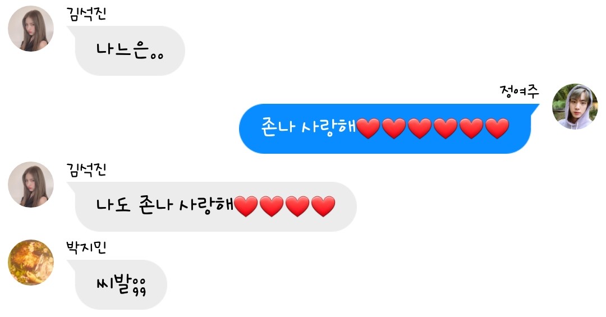Click the last heart emoji in the gray bubble
The image size is (606, 317).
pyautogui.click(x=323, y=206)
